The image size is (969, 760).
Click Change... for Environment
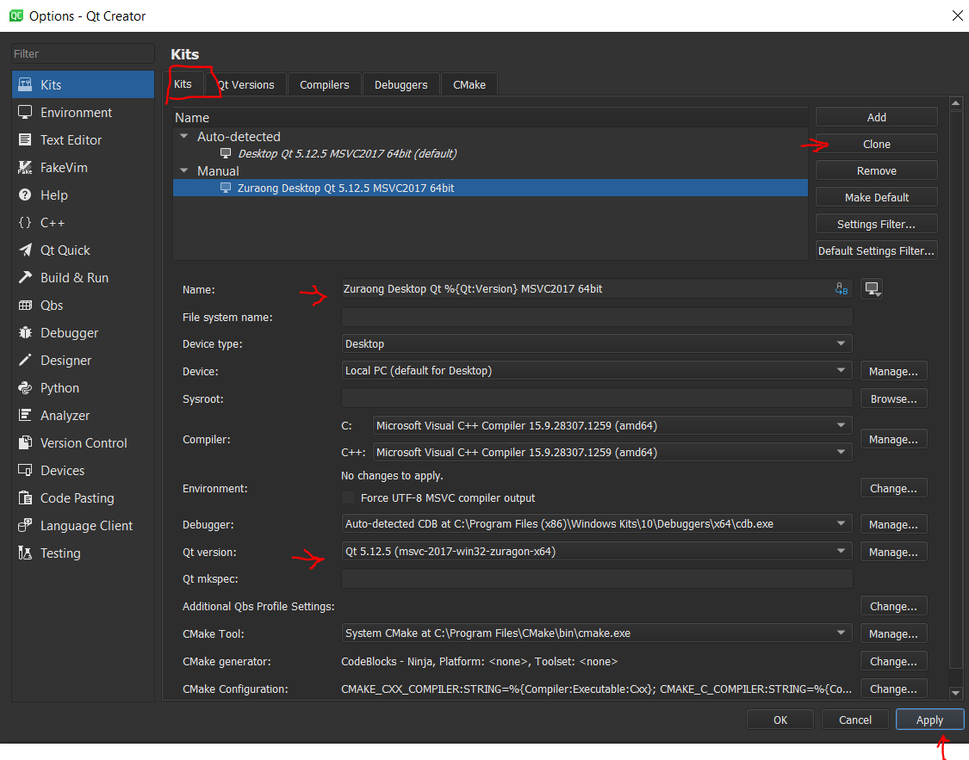[893, 488]
